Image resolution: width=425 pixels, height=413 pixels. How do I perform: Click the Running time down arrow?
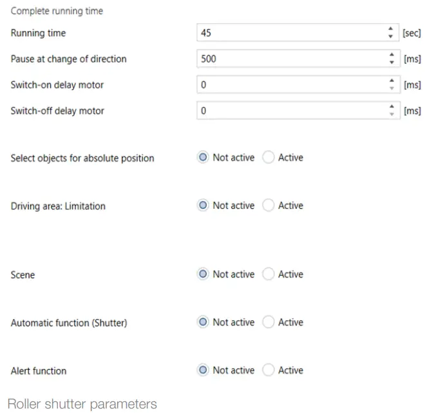(x=390, y=36)
